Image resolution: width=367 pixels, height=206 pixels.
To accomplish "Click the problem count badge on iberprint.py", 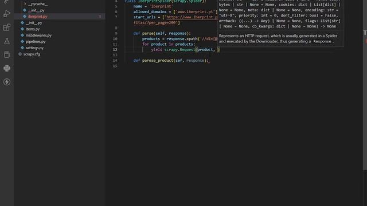I will click(100, 17).
